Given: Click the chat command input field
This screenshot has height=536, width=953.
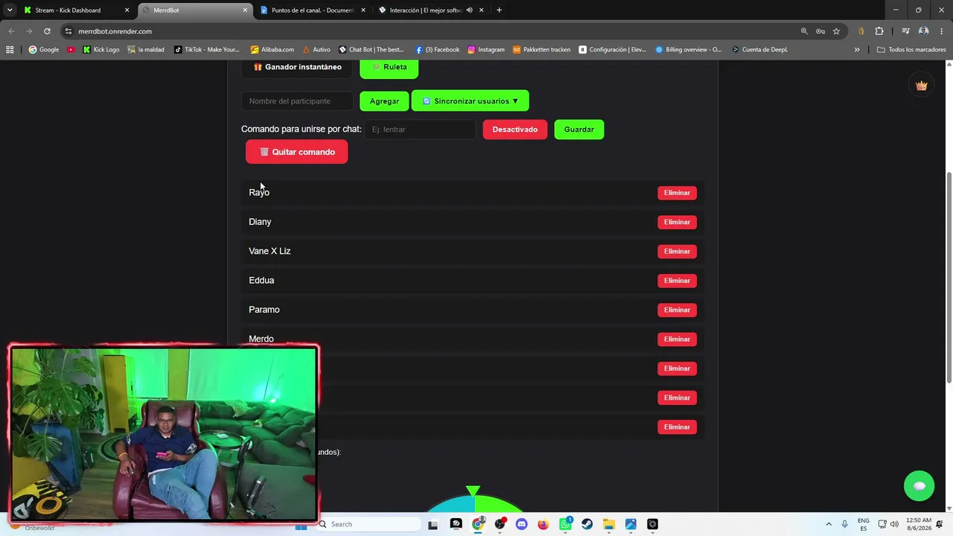Looking at the screenshot, I should pos(420,130).
